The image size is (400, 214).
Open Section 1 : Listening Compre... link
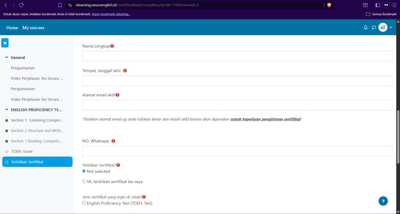[x=37, y=120]
